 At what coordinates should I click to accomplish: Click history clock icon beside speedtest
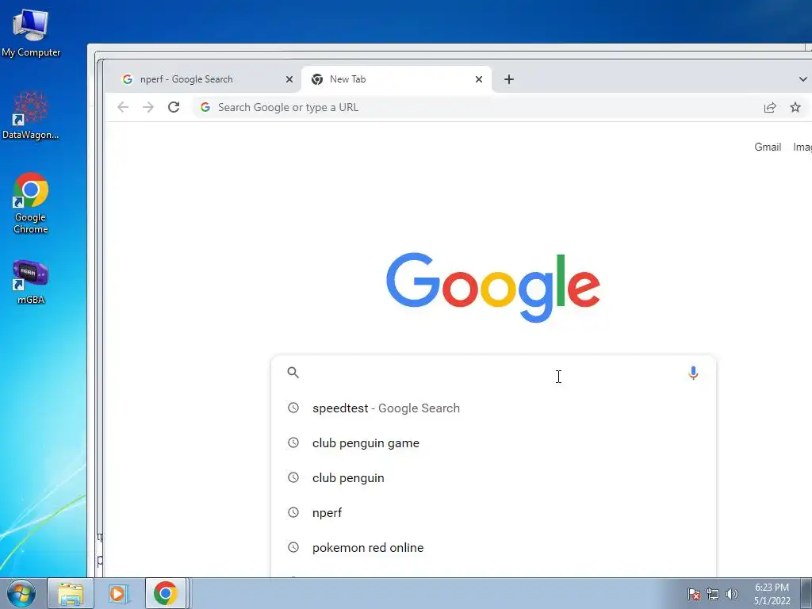[x=293, y=408]
